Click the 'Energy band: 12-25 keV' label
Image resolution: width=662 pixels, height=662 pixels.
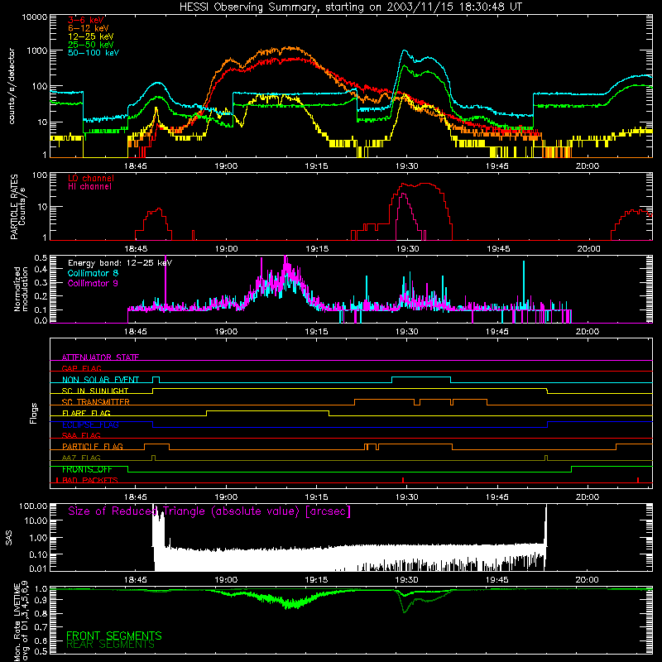120,263
